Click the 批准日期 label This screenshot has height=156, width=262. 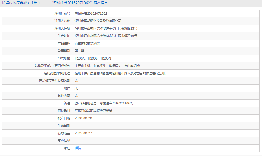point(64,118)
